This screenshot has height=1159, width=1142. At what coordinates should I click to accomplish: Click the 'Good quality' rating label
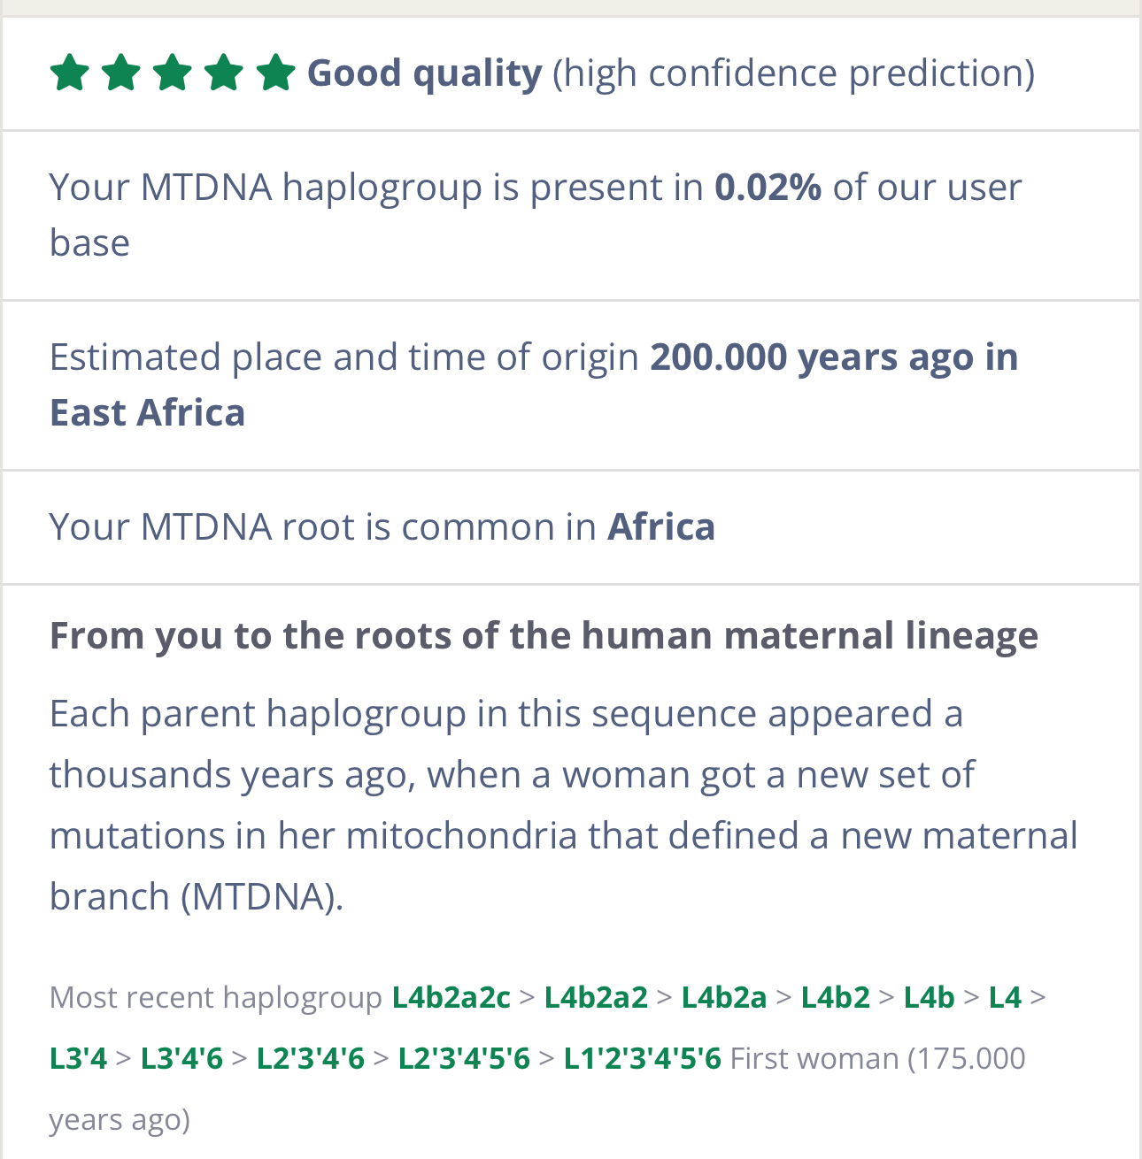point(425,73)
